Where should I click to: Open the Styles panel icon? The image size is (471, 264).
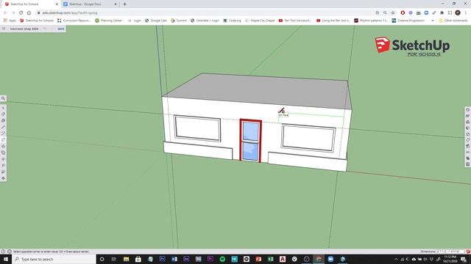(x=468, y=134)
